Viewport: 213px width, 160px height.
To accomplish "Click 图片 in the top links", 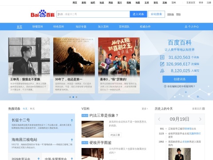I will (120, 3).
